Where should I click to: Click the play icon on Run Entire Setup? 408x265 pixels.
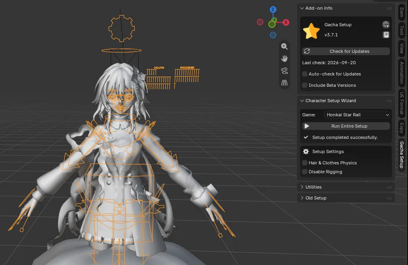tap(307, 126)
